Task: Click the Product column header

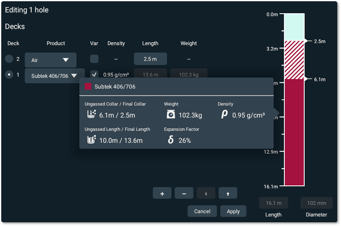Action: pyautogui.click(x=56, y=43)
